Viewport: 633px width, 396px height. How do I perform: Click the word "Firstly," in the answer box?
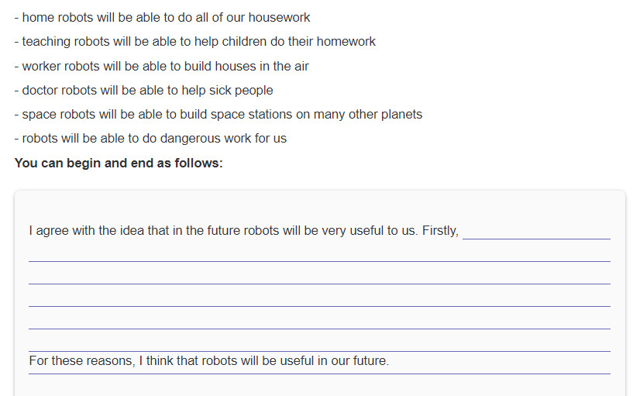440,231
